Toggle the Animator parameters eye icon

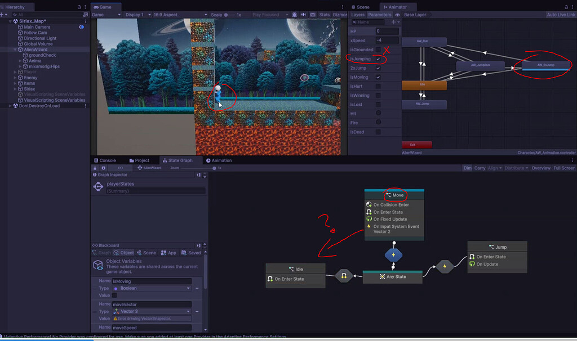point(397,15)
